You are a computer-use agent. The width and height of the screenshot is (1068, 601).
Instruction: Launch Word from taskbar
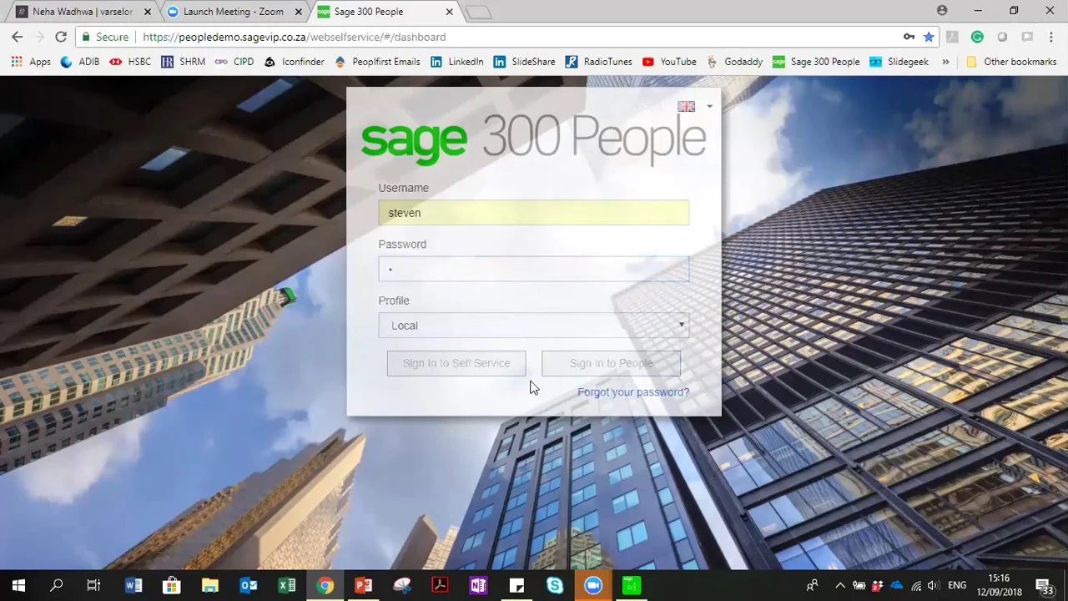coord(133,586)
